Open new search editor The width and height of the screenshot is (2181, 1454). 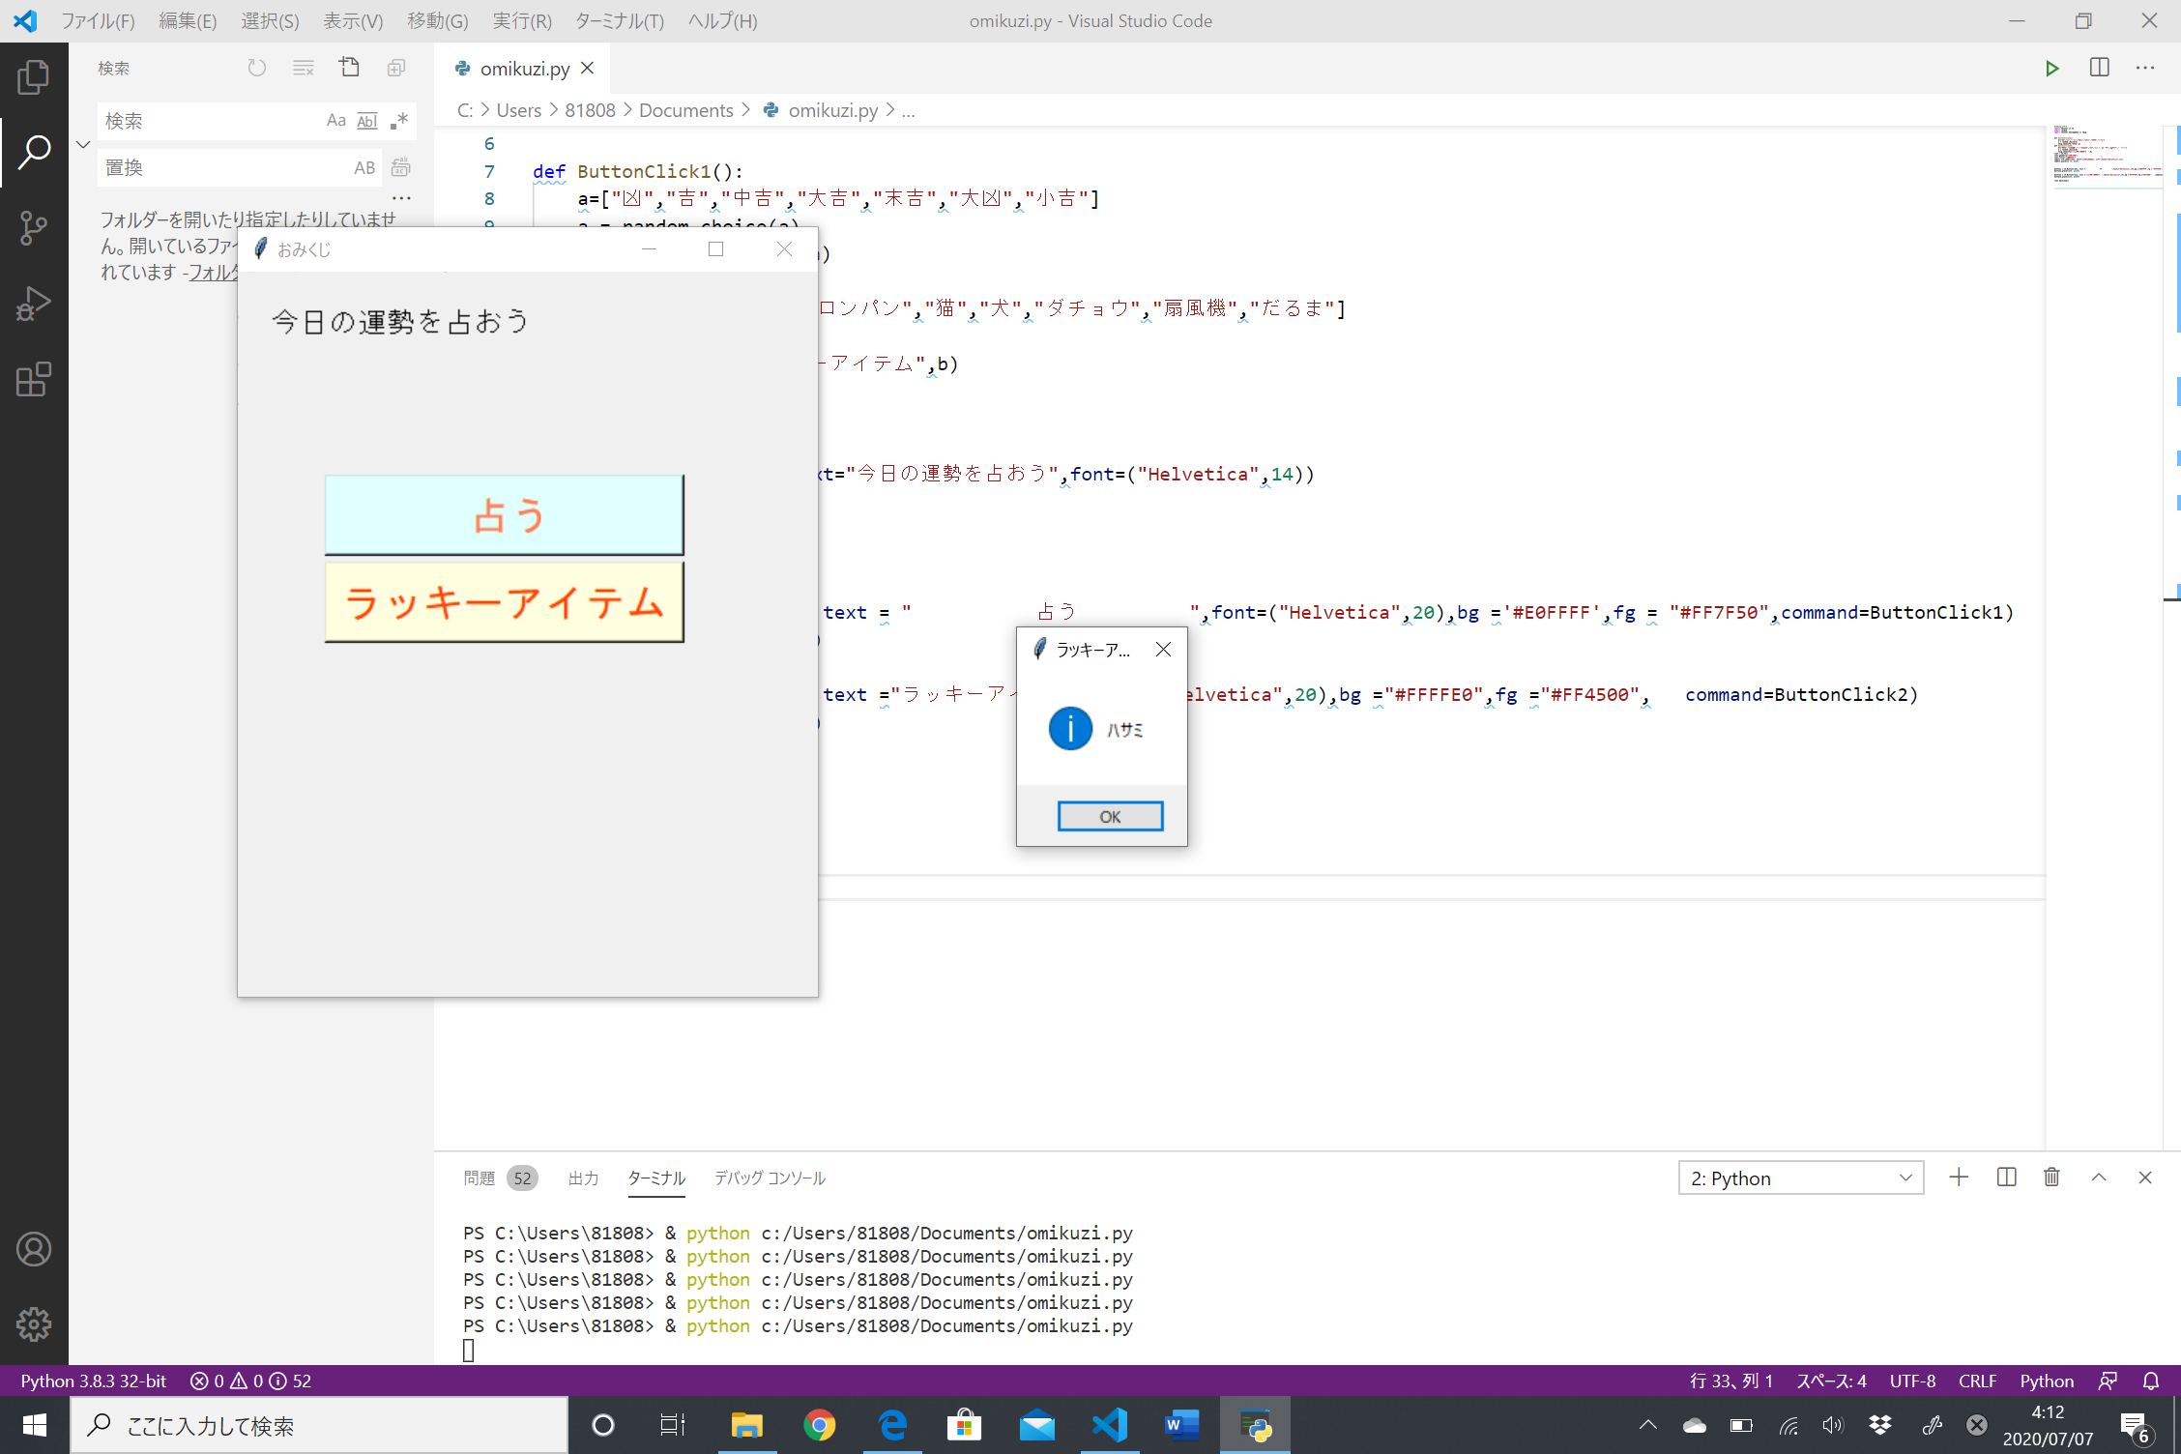pos(350,68)
